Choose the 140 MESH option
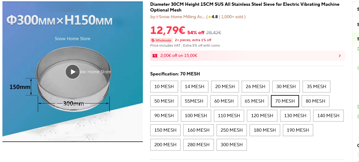 pyautogui.click(x=328, y=116)
